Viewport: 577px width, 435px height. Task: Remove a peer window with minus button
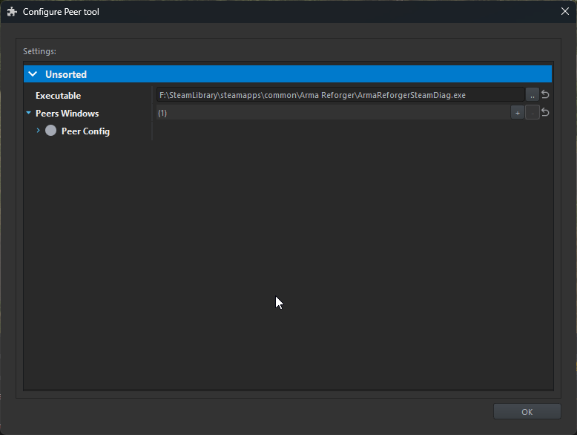[532, 113]
